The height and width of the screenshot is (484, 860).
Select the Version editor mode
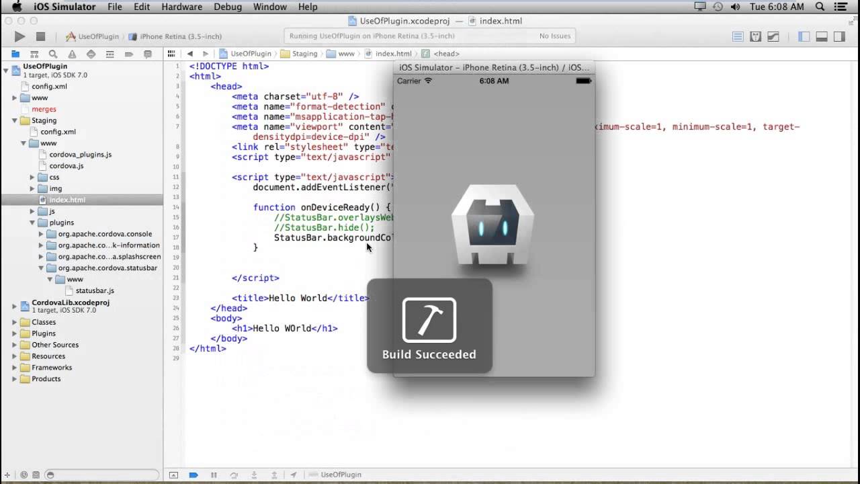click(773, 37)
